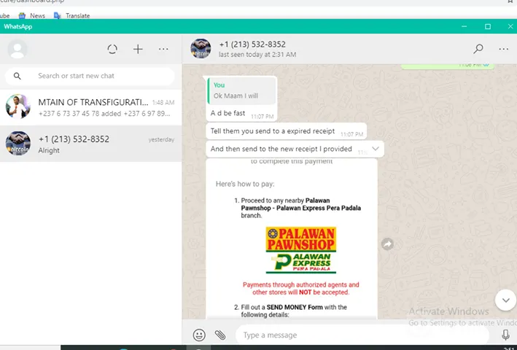
Task: Maximize the WhatsApp window
Action: [488, 26]
